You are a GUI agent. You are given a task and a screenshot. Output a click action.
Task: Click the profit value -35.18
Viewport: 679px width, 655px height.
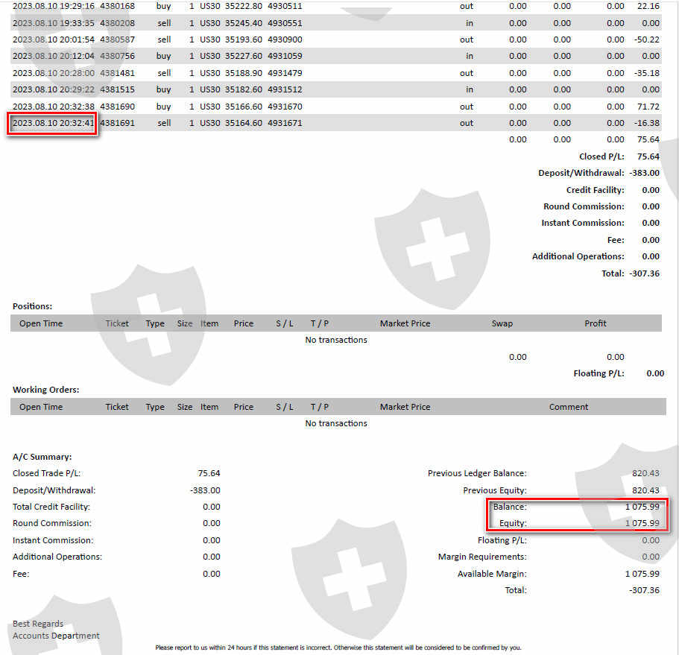pos(647,73)
